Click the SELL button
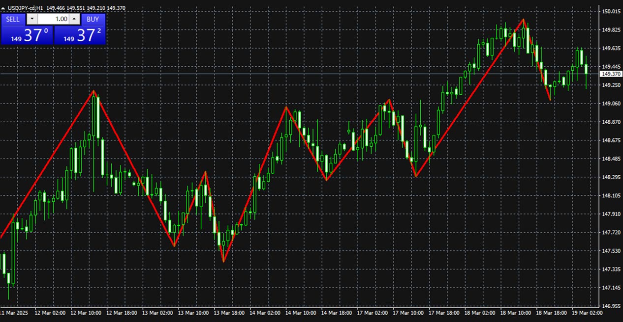Viewport: 623px width, 322px height. pos(13,19)
